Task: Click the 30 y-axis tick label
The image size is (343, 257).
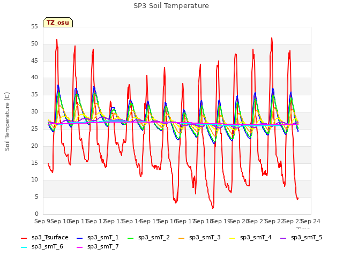Action: coord(34,112)
